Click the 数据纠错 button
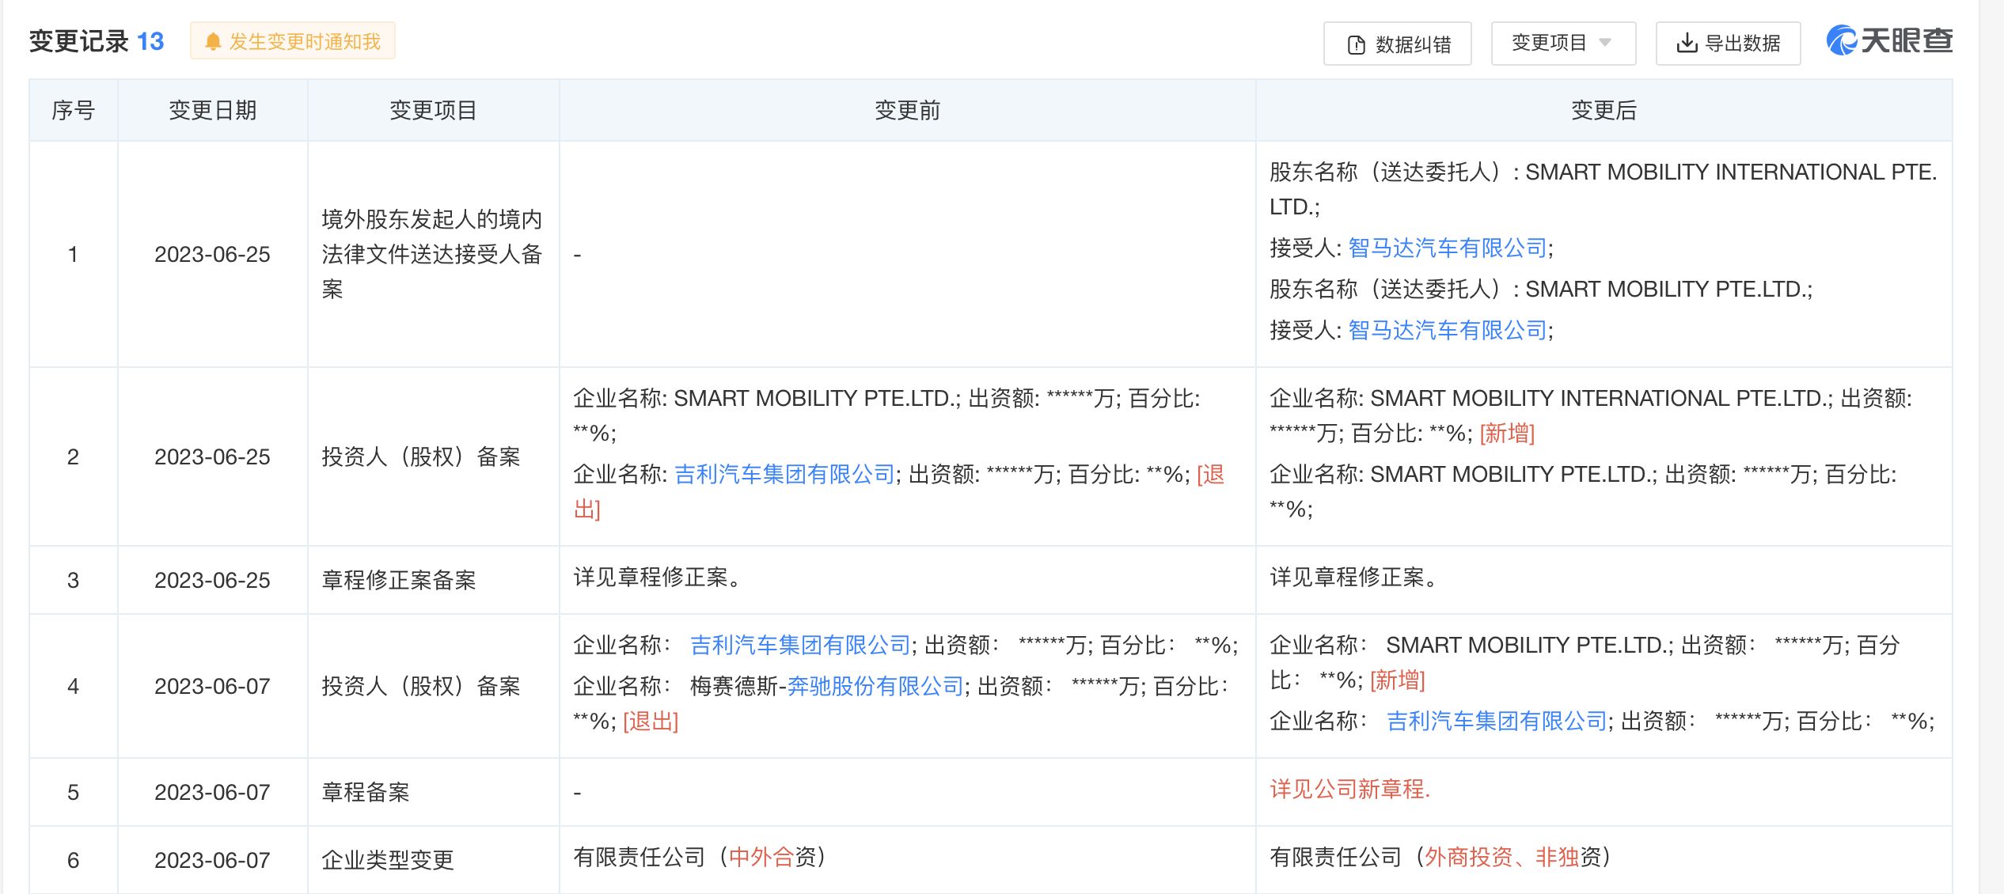 1398,44
